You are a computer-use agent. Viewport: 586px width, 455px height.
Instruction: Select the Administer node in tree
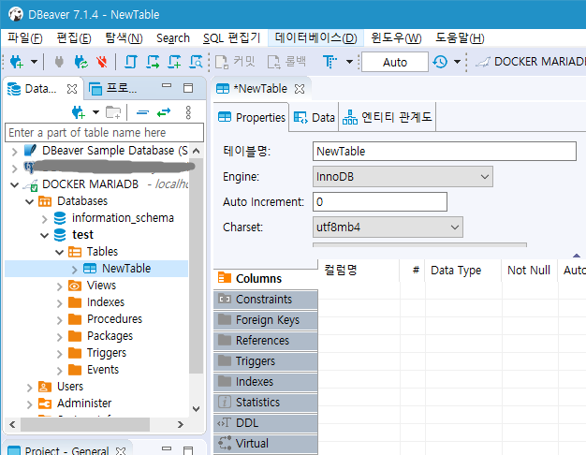[x=84, y=404]
